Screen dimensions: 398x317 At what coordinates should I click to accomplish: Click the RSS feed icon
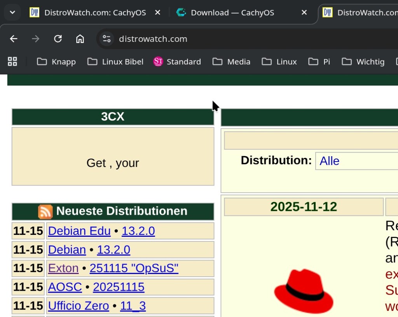pyautogui.click(x=45, y=212)
